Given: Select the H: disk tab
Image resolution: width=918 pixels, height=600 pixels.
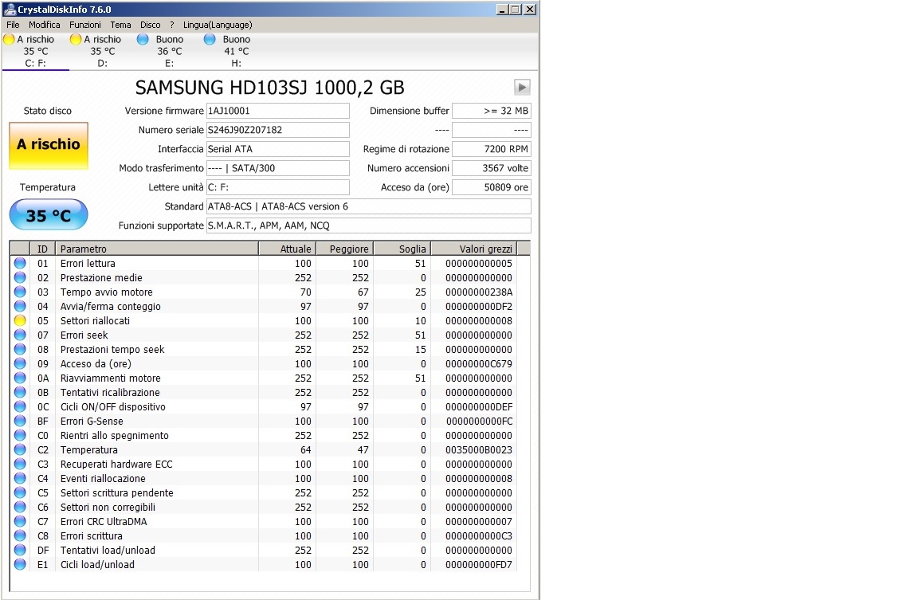Looking at the screenshot, I should pyautogui.click(x=236, y=51).
